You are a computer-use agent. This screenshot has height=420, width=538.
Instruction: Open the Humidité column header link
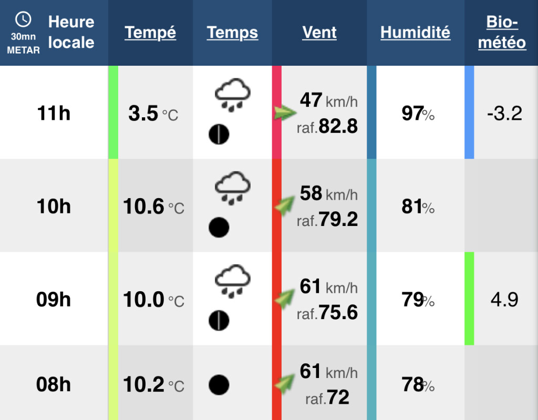(416, 33)
